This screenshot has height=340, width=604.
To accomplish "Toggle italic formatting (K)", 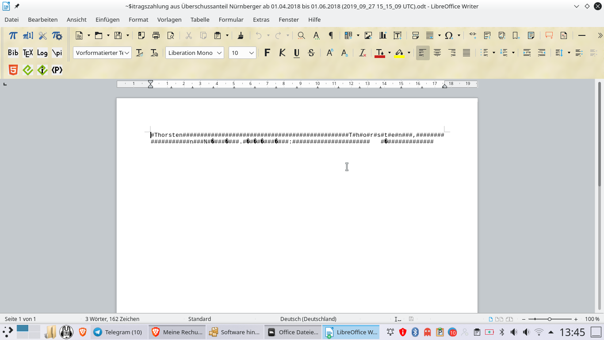I will pyautogui.click(x=282, y=53).
